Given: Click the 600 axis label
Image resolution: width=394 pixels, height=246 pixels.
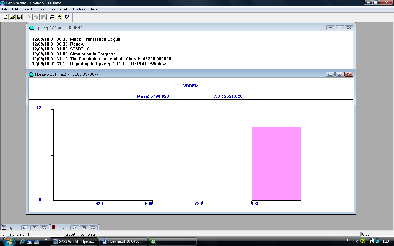Looking at the screenshot, I should pos(149,204).
